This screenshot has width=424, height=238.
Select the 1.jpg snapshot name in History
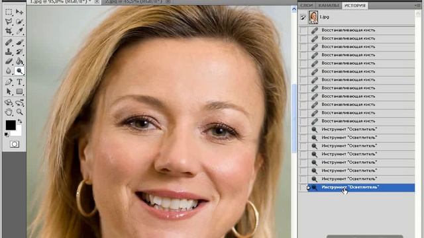(324, 17)
